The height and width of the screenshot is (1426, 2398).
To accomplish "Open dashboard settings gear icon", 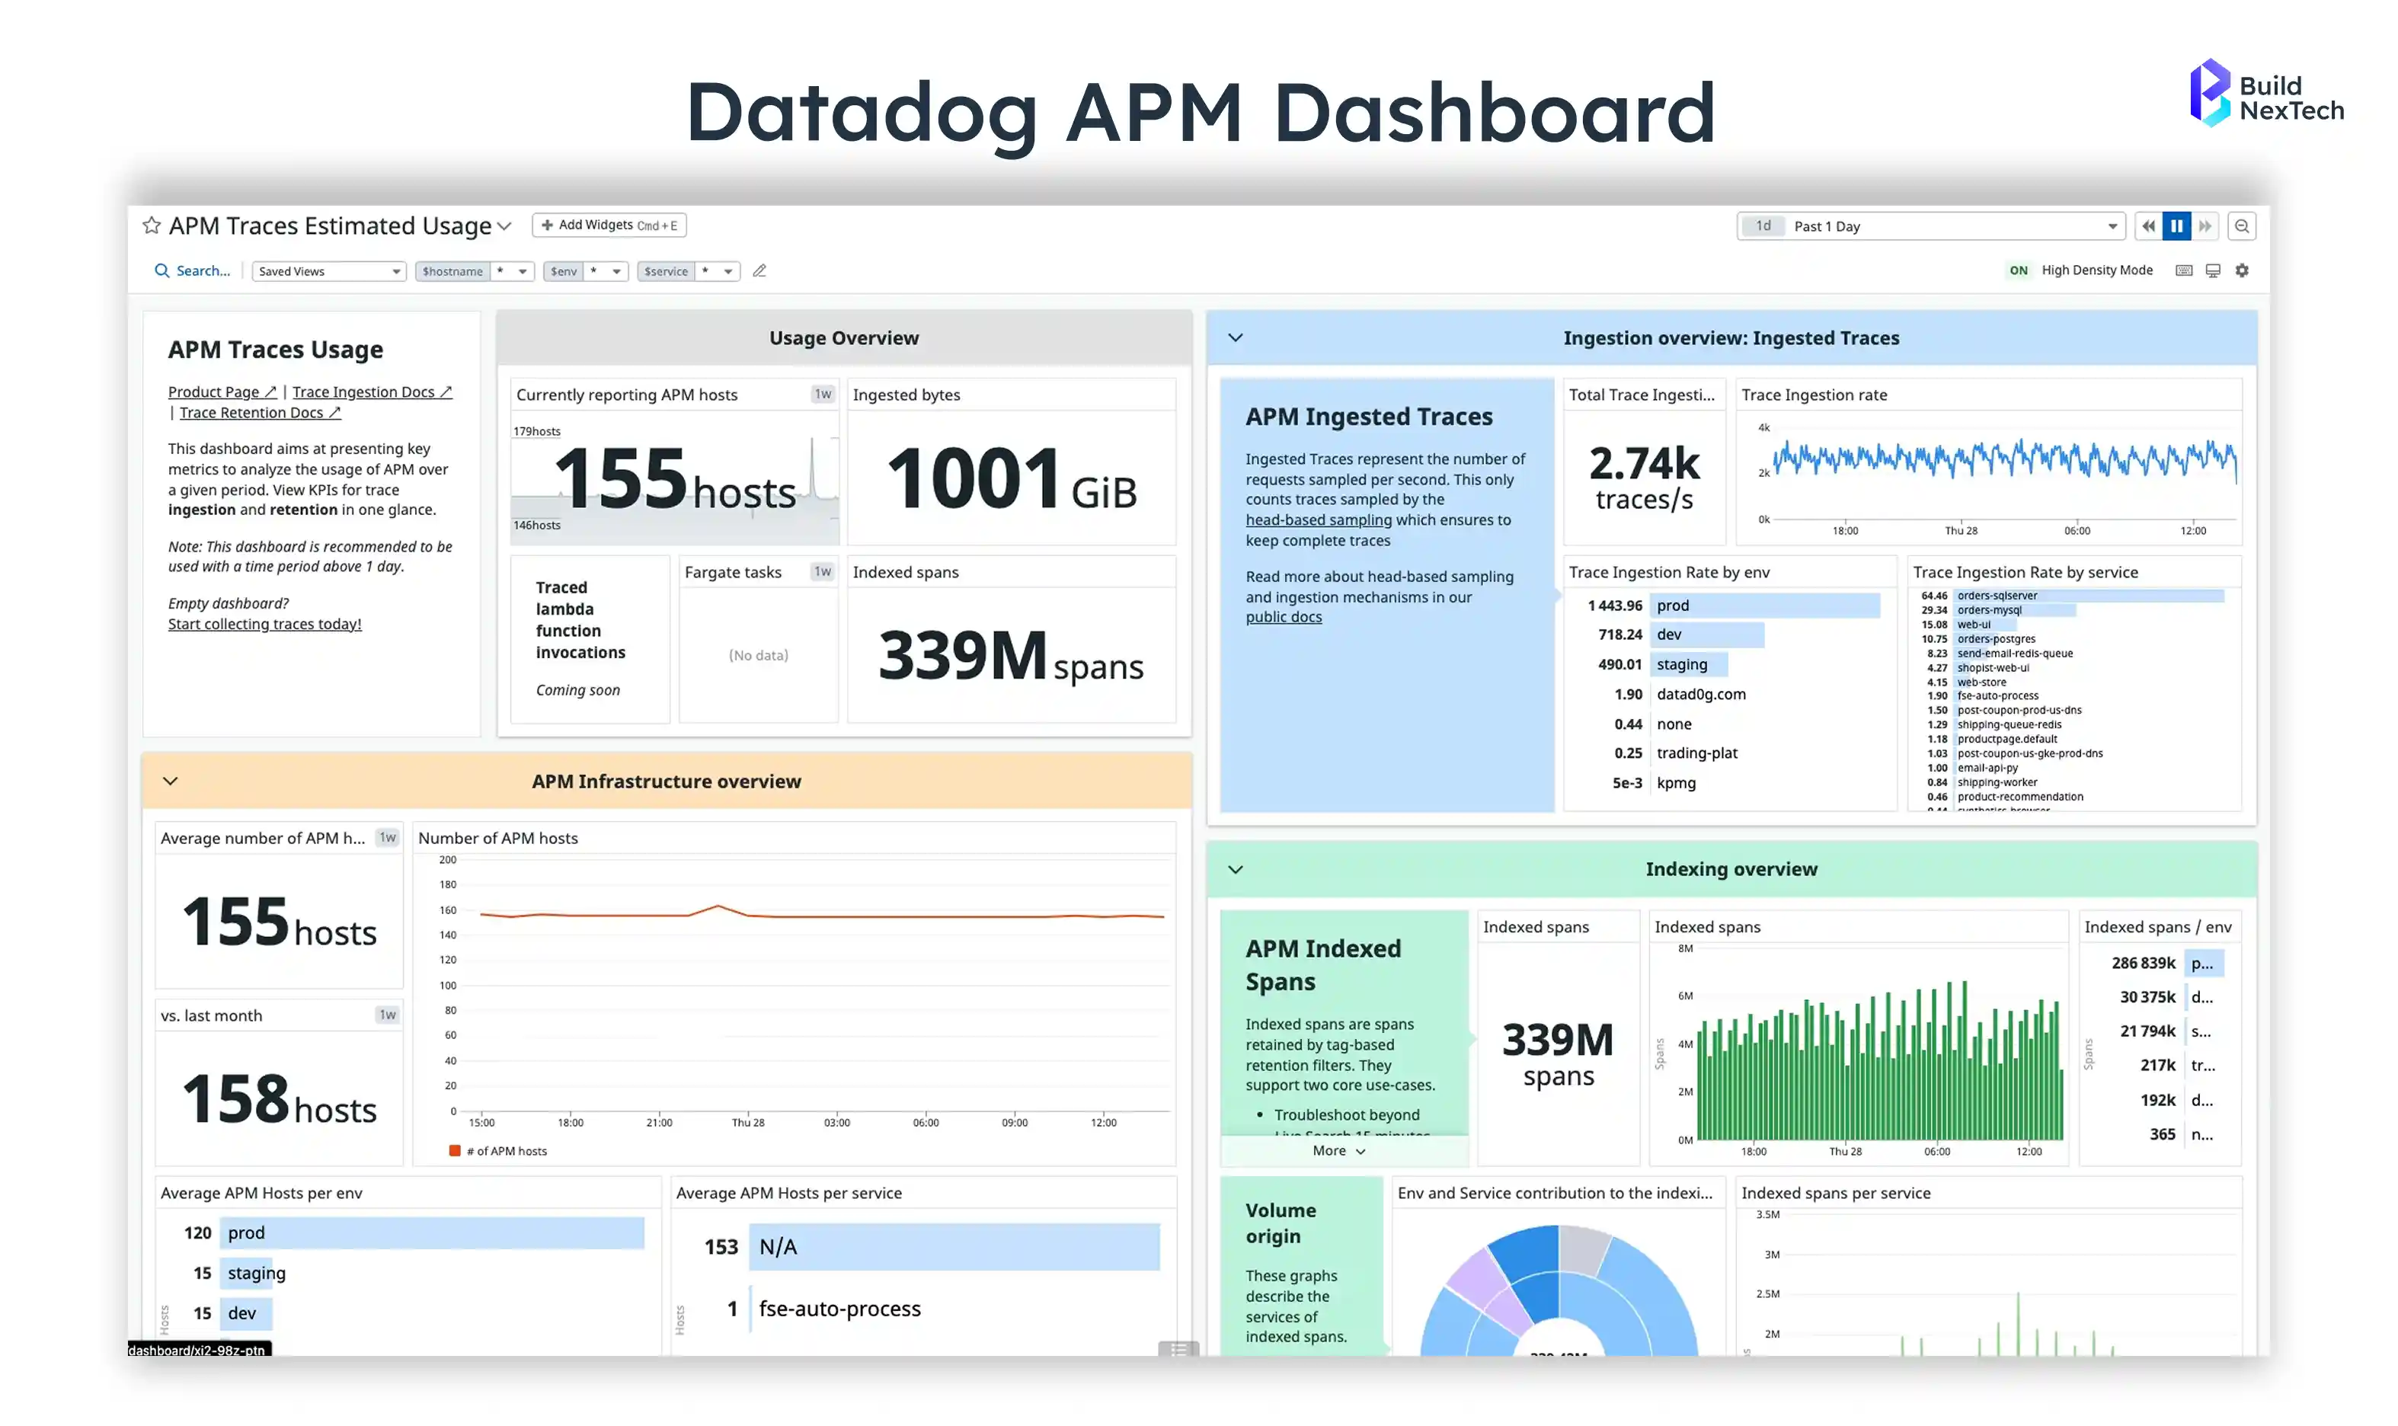I will [x=2241, y=271].
